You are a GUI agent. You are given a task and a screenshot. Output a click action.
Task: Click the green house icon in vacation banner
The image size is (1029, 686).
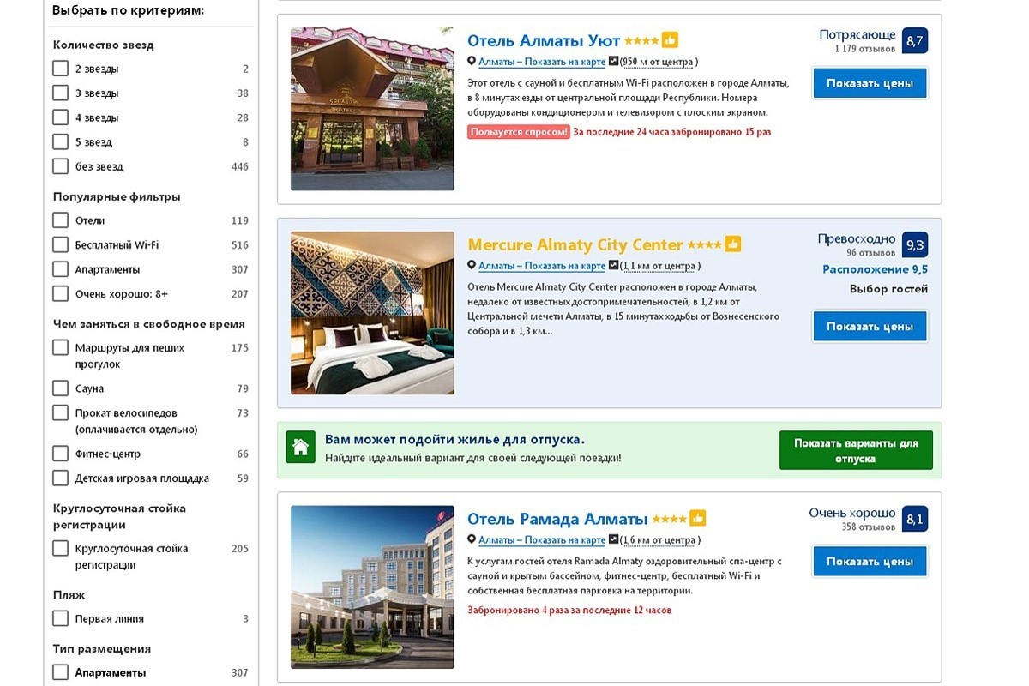click(x=301, y=448)
